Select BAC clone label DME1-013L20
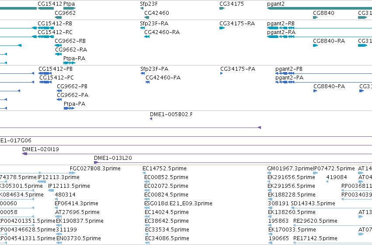Image resolution: width=372 pixels, height=245 pixels. click(x=113, y=158)
